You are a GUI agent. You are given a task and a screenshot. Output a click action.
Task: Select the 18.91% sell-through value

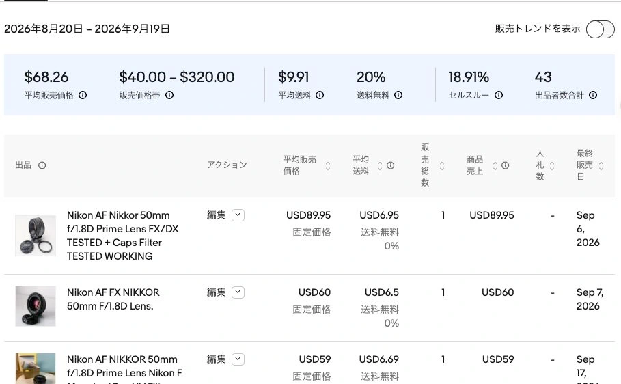[469, 77]
